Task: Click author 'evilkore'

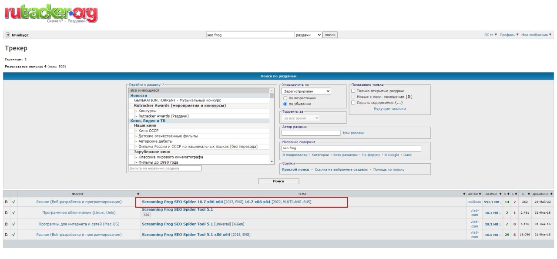Action: tap(474, 202)
